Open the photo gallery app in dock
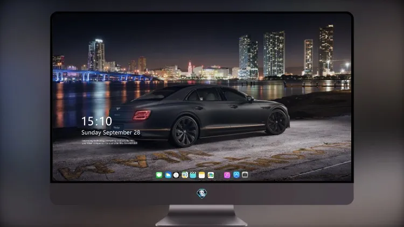 pos(211,175)
